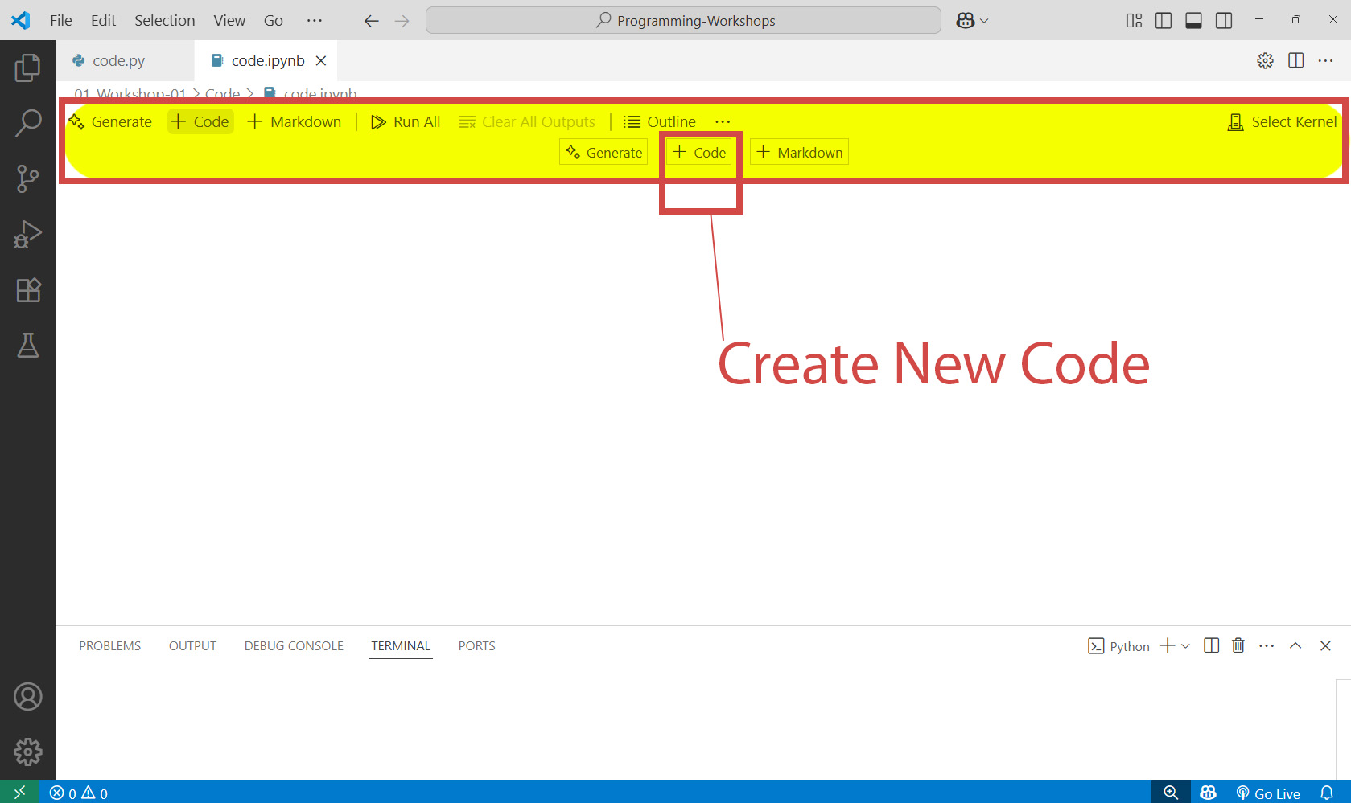Click the terminal panel scrollbar
Image resolution: width=1351 pixels, height=803 pixels.
1343,730
